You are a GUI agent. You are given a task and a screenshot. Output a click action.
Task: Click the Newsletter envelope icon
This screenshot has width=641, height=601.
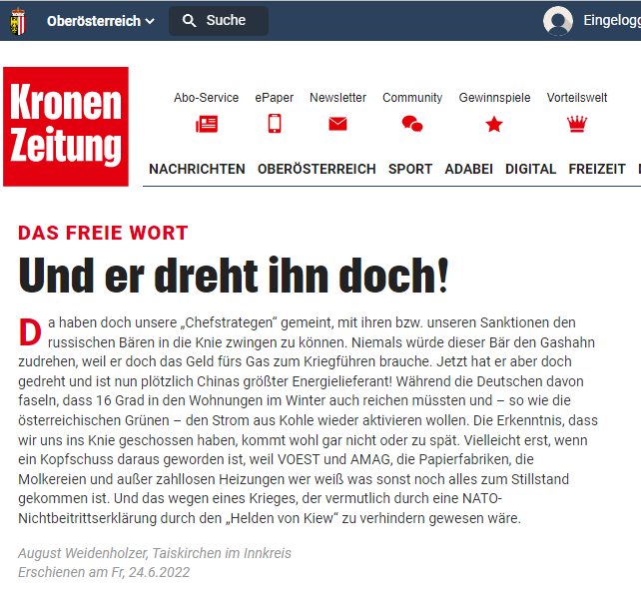coord(337,124)
